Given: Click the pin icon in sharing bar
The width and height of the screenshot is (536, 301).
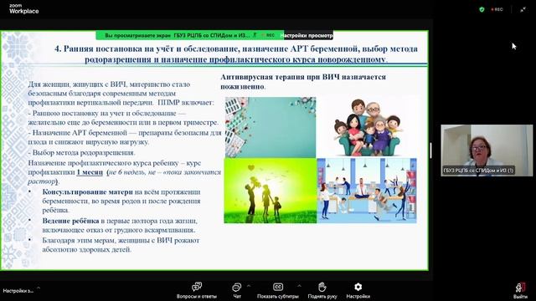Looking at the screenshot, I should (x=255, y=35).
